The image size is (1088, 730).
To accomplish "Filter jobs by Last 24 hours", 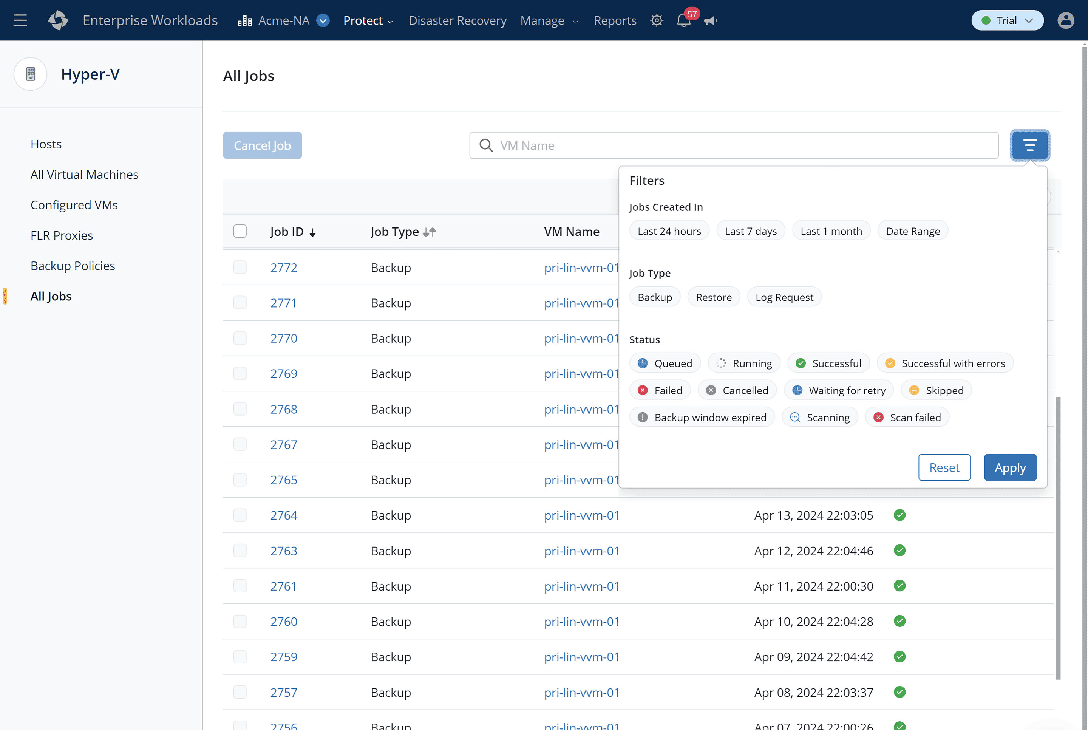I will tap(669, 231).
